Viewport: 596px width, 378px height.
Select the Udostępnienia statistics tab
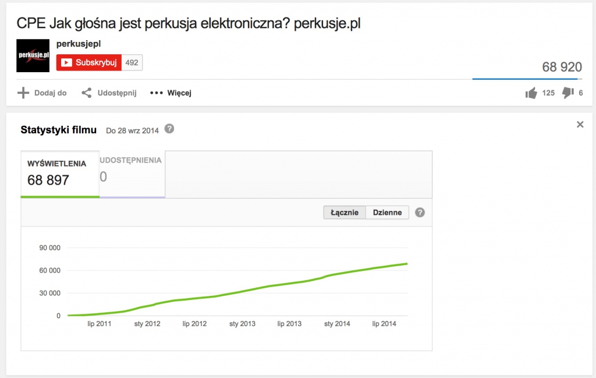[132, 173]
